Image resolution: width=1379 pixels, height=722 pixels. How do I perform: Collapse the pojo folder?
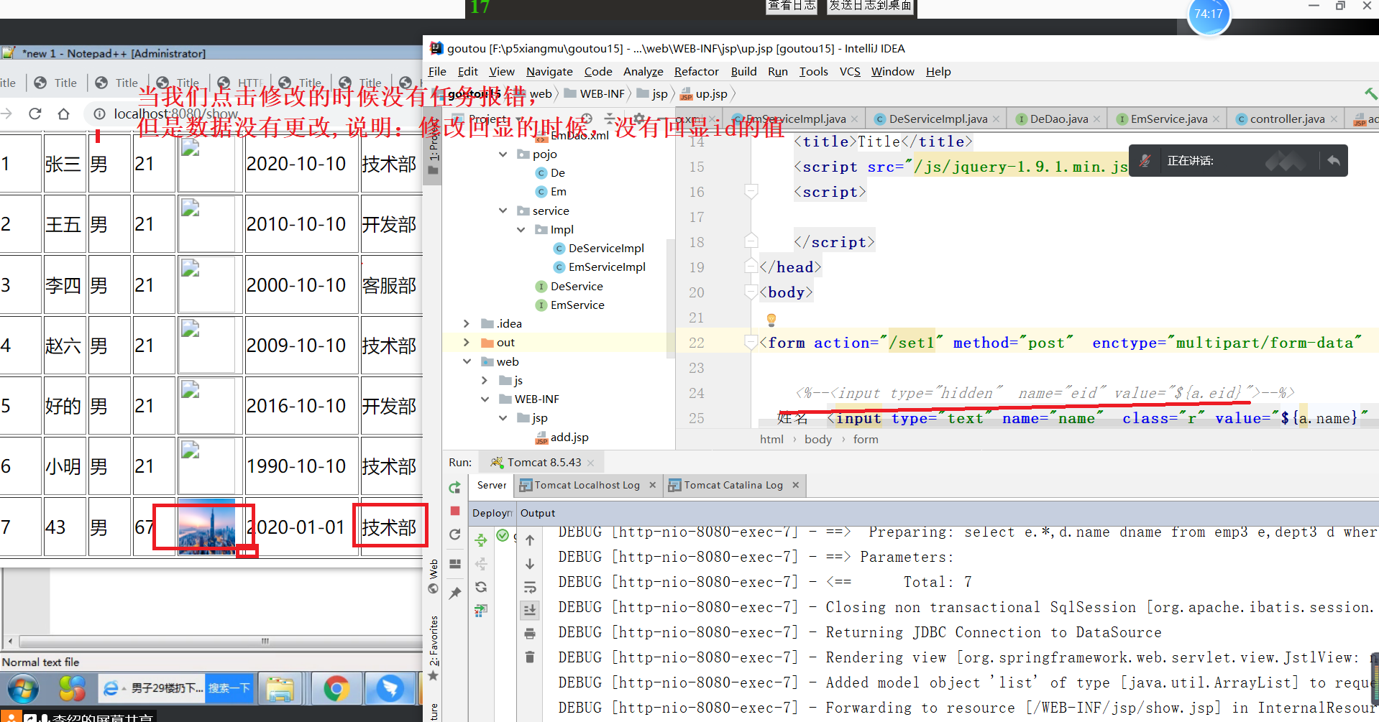(x=503, y=154)
